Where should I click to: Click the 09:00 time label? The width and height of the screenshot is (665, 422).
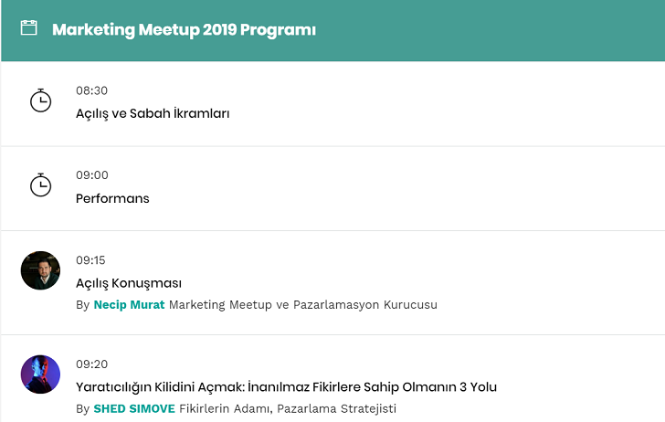point(91,175)
